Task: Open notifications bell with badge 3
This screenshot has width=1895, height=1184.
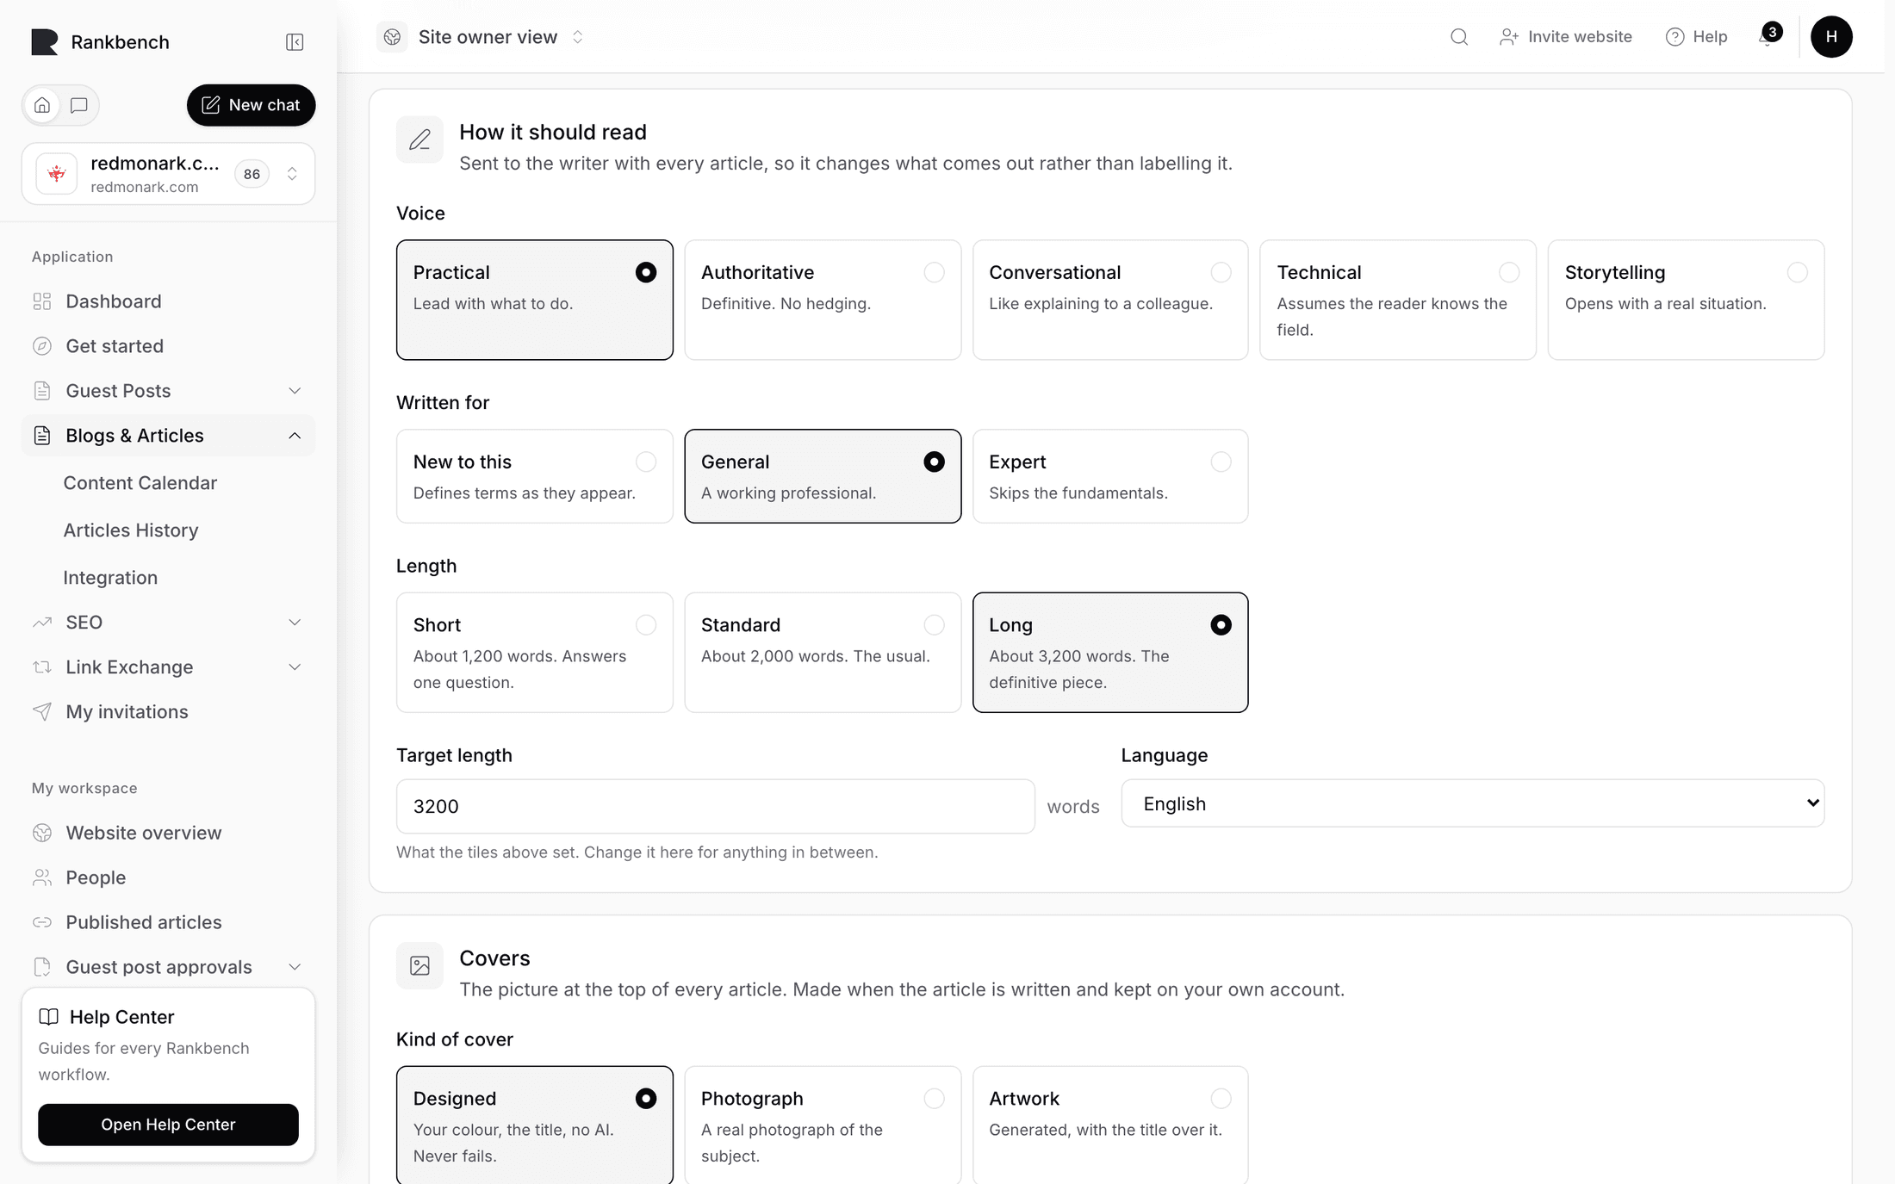Action: click(1768, 37)
